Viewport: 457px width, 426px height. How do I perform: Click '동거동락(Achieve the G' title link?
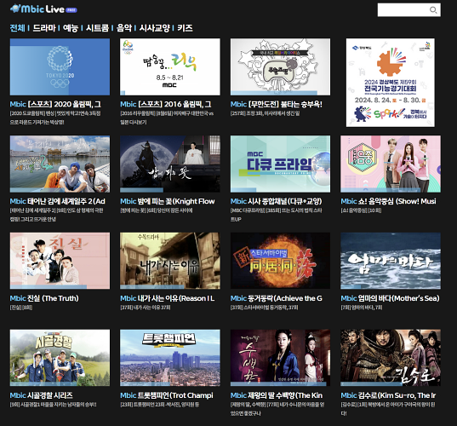[x=277, y=298]
